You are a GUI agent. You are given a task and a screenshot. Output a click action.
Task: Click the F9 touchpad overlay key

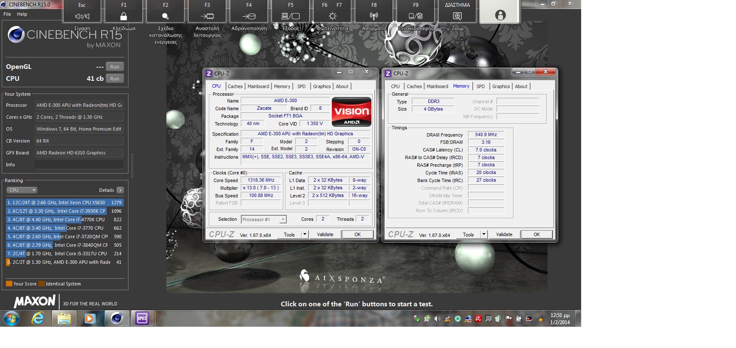click(416, 11)
